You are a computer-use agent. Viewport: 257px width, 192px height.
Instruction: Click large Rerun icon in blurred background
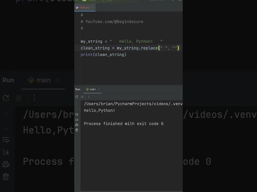tap(6, 98)
